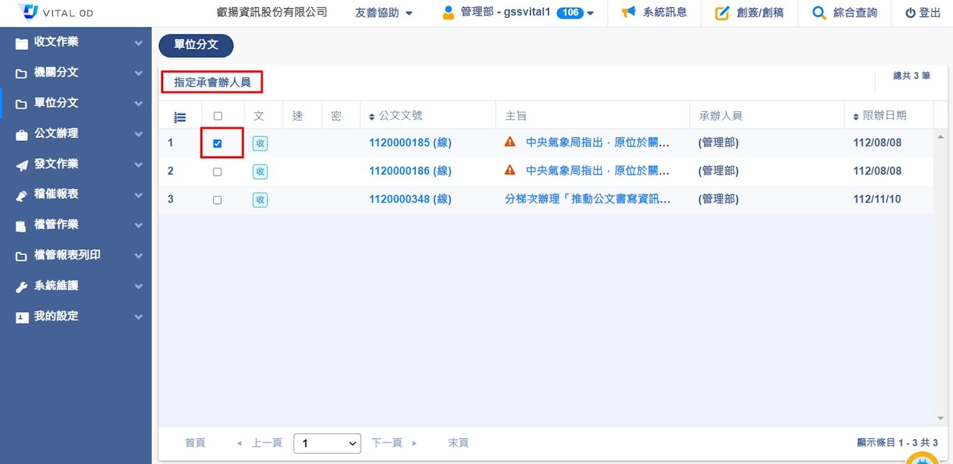Click the VITAL OD logo icon
Viewport: 953px width, 464px height.
[28, 12]
